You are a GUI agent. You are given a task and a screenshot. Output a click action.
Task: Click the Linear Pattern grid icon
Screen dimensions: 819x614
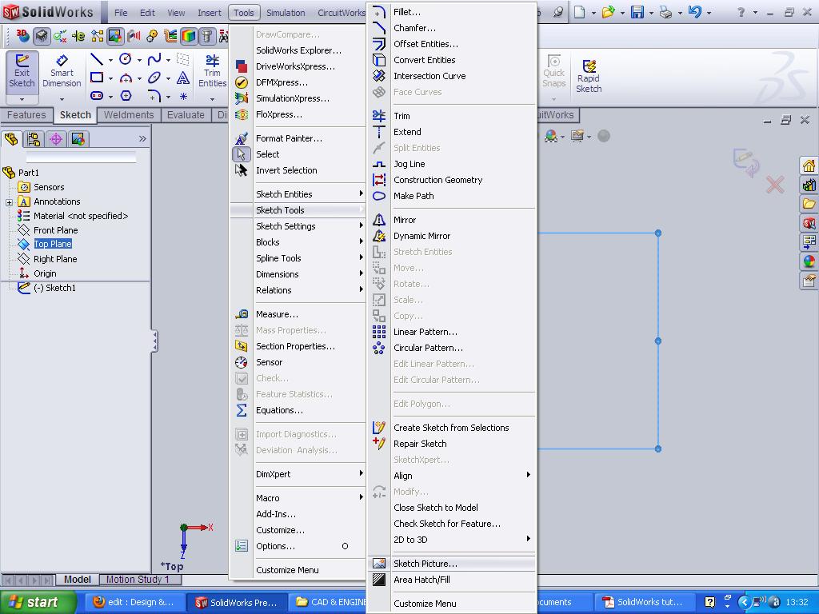(379, 332)
